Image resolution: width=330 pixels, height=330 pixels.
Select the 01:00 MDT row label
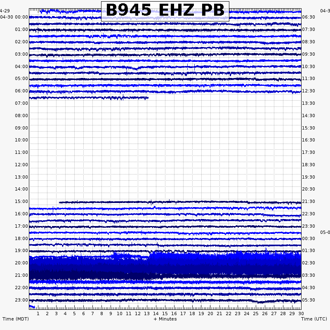point(21,29)
